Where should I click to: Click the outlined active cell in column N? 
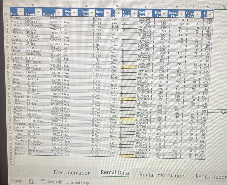217,111
